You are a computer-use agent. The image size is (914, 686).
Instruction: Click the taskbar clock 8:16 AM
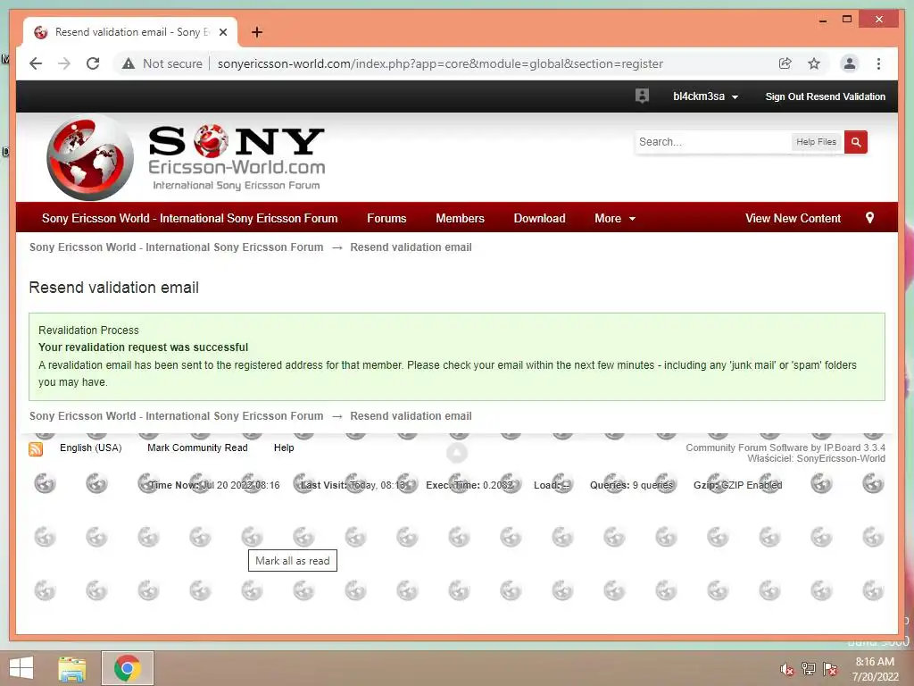click(875, 662)
